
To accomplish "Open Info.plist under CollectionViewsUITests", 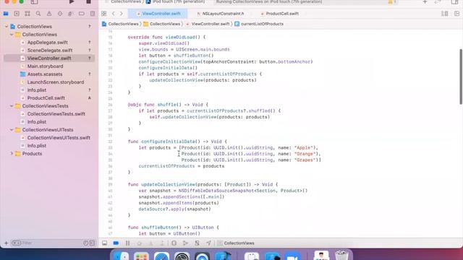I will click(x=37, y=146).
